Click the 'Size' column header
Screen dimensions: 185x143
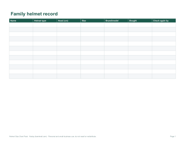tap(92, 20)
